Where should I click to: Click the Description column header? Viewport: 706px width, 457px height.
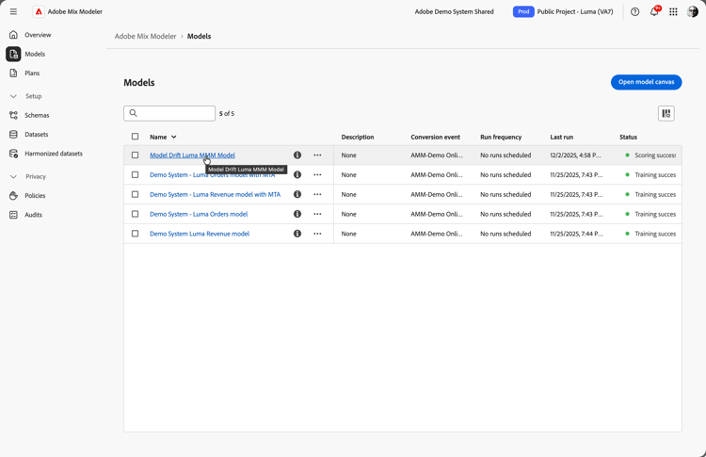(x=358, y=137)
